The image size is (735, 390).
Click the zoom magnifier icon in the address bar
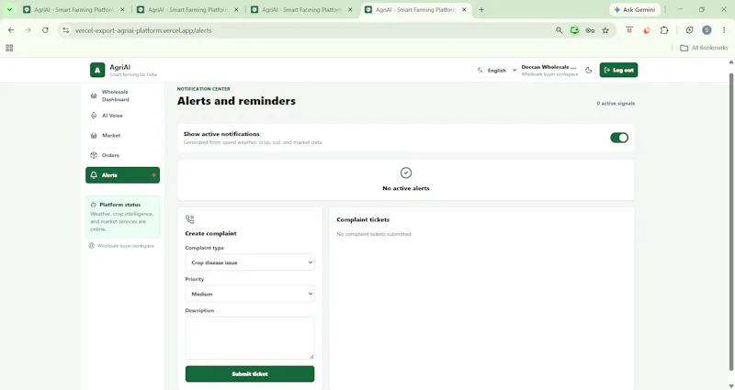[x=560, y=30]
